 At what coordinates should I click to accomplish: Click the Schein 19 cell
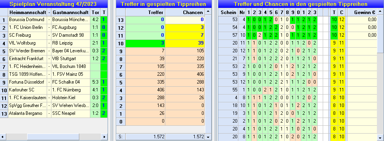[228, 113]
